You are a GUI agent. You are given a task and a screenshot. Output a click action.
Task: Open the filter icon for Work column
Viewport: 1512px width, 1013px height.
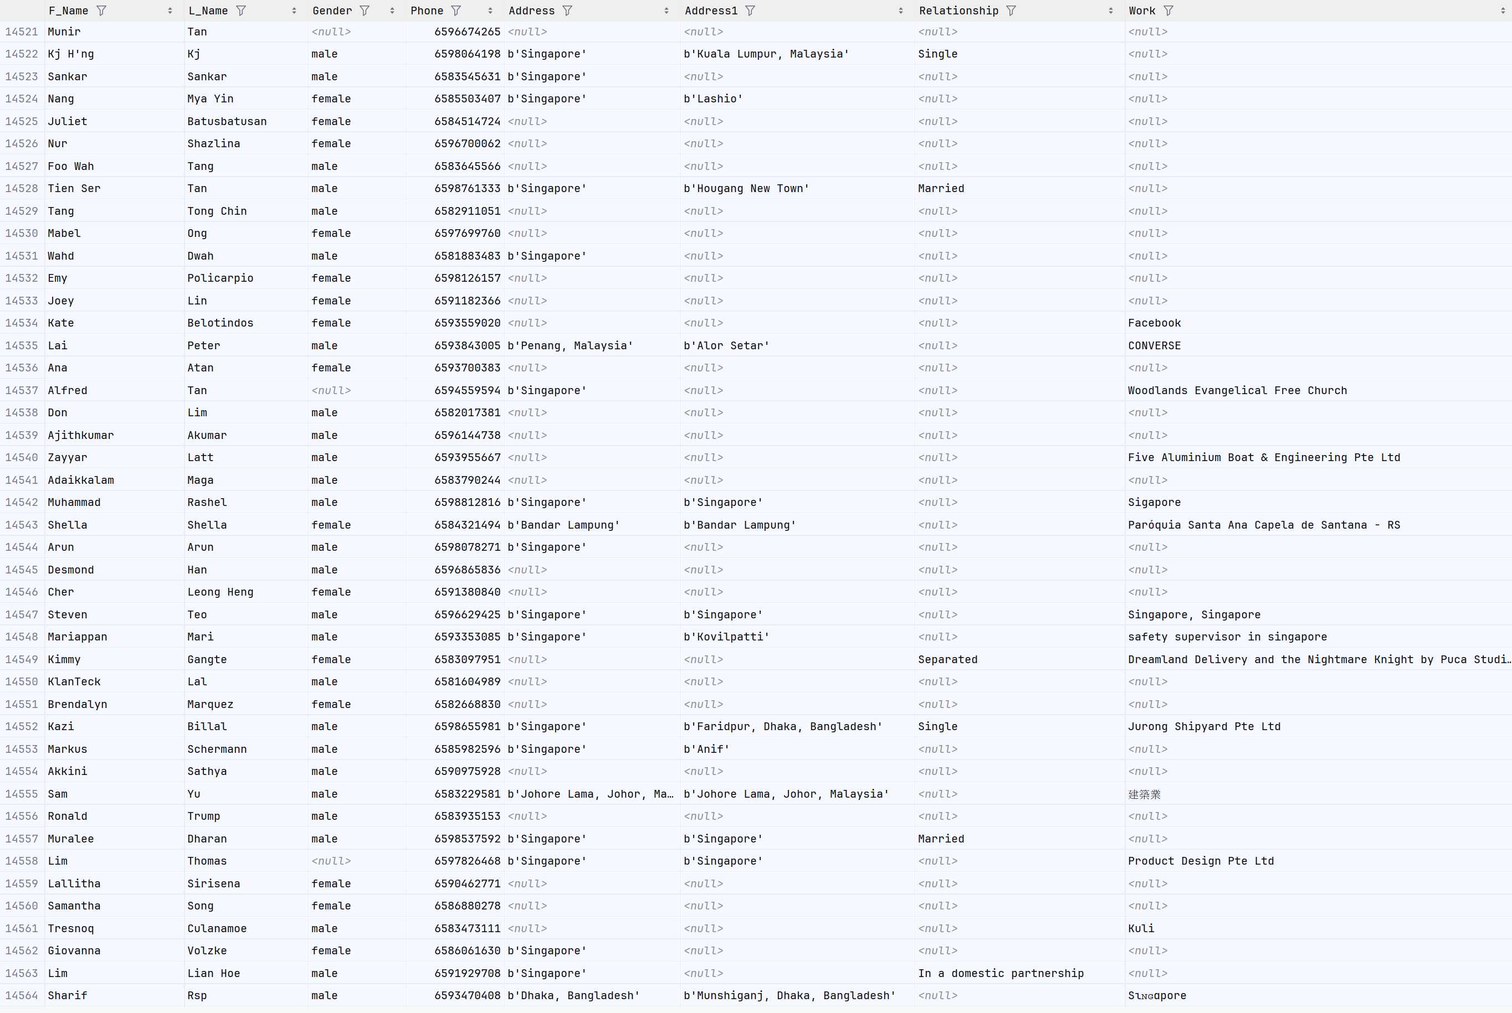[x=1168, y=11]
